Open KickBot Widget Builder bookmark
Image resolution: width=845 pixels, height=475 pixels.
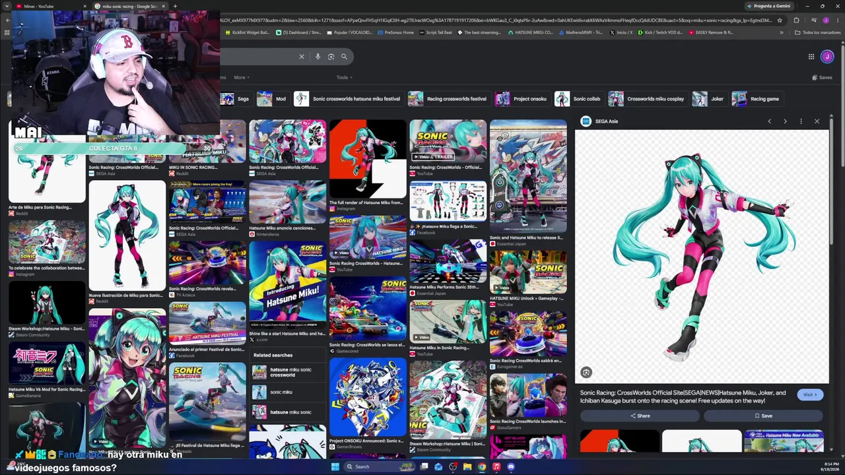coord(248,32)
